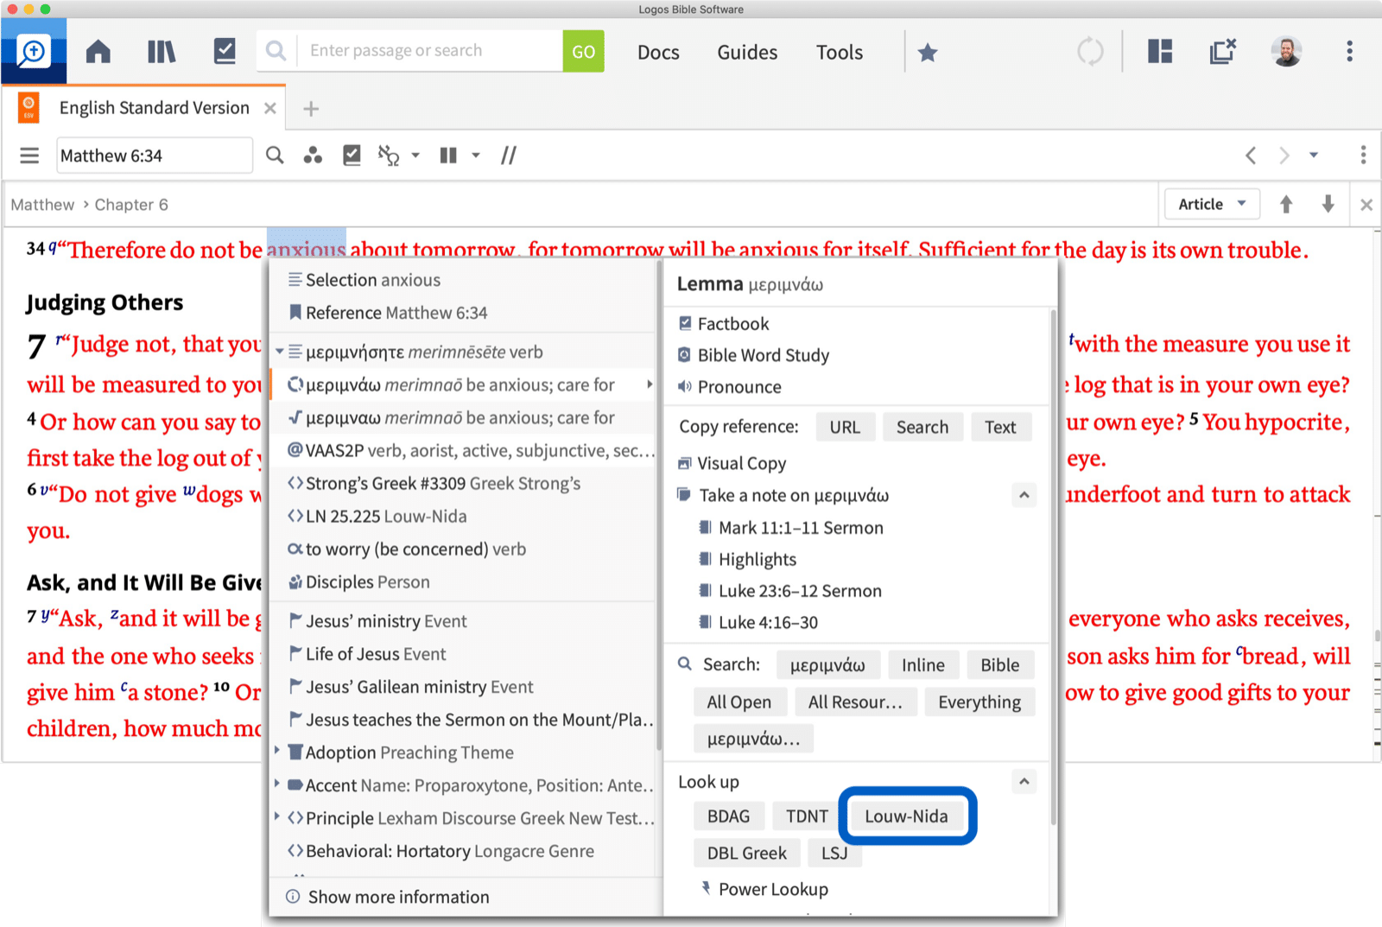This screenshot has width=1382, height=927.
Task: Open the top-right three-dot application menu
Action: click(1349, 51)
